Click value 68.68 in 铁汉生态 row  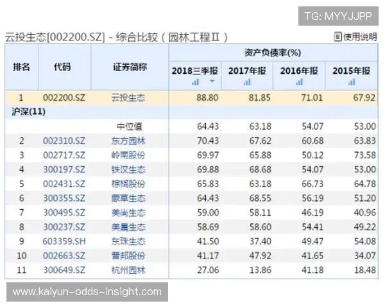pyautogui.click(x=261, y=169)
